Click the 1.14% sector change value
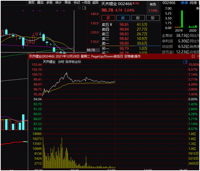 [x=153, y=11]
